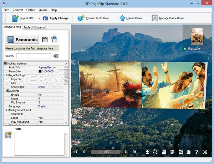Click the Apply Change button

56,18
